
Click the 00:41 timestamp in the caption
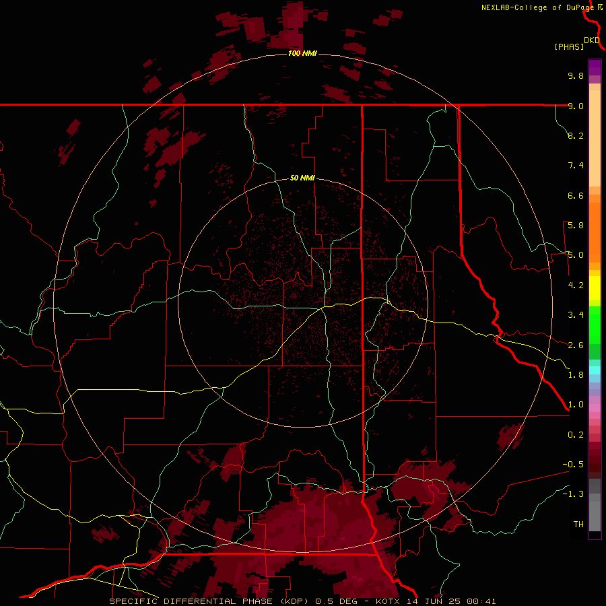click(x=481, y=601)
